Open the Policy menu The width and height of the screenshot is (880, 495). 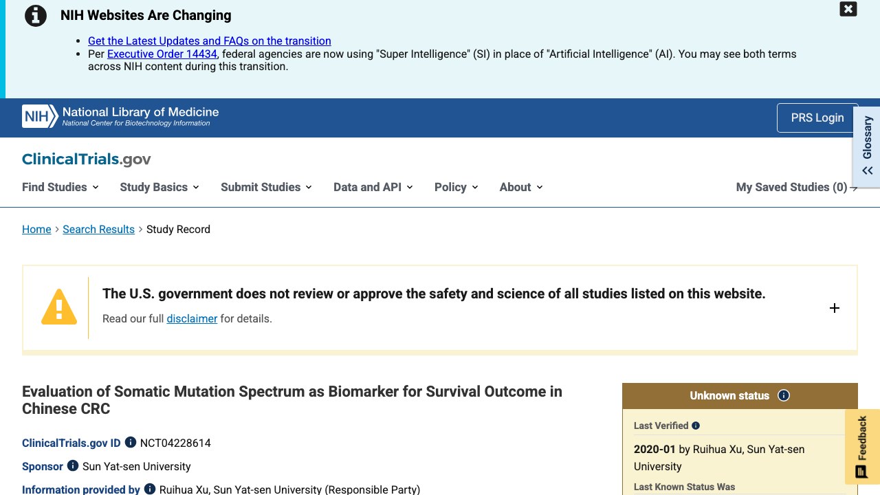click(x=456, y=187)
